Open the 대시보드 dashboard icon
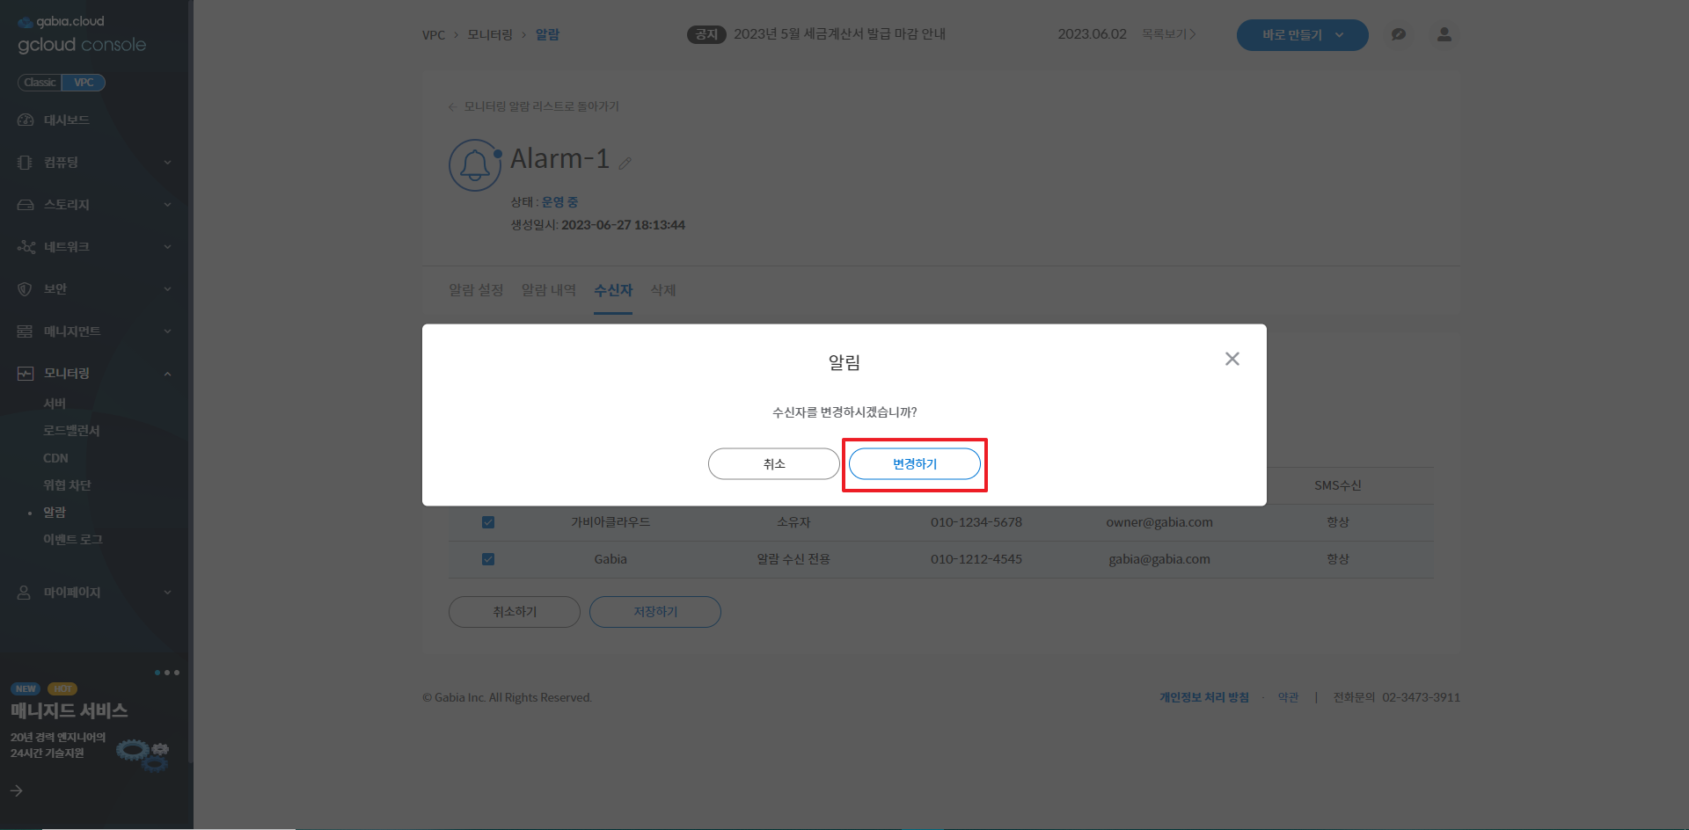1689x830 pixels. pos(26,120)
